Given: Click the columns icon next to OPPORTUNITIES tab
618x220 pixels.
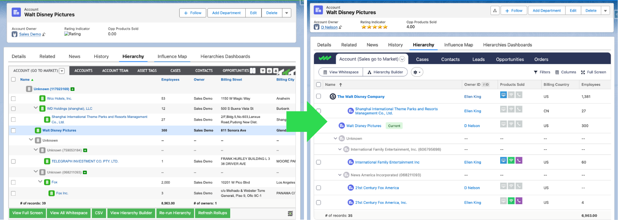Looking at the screenshot, I should [253, 71].
